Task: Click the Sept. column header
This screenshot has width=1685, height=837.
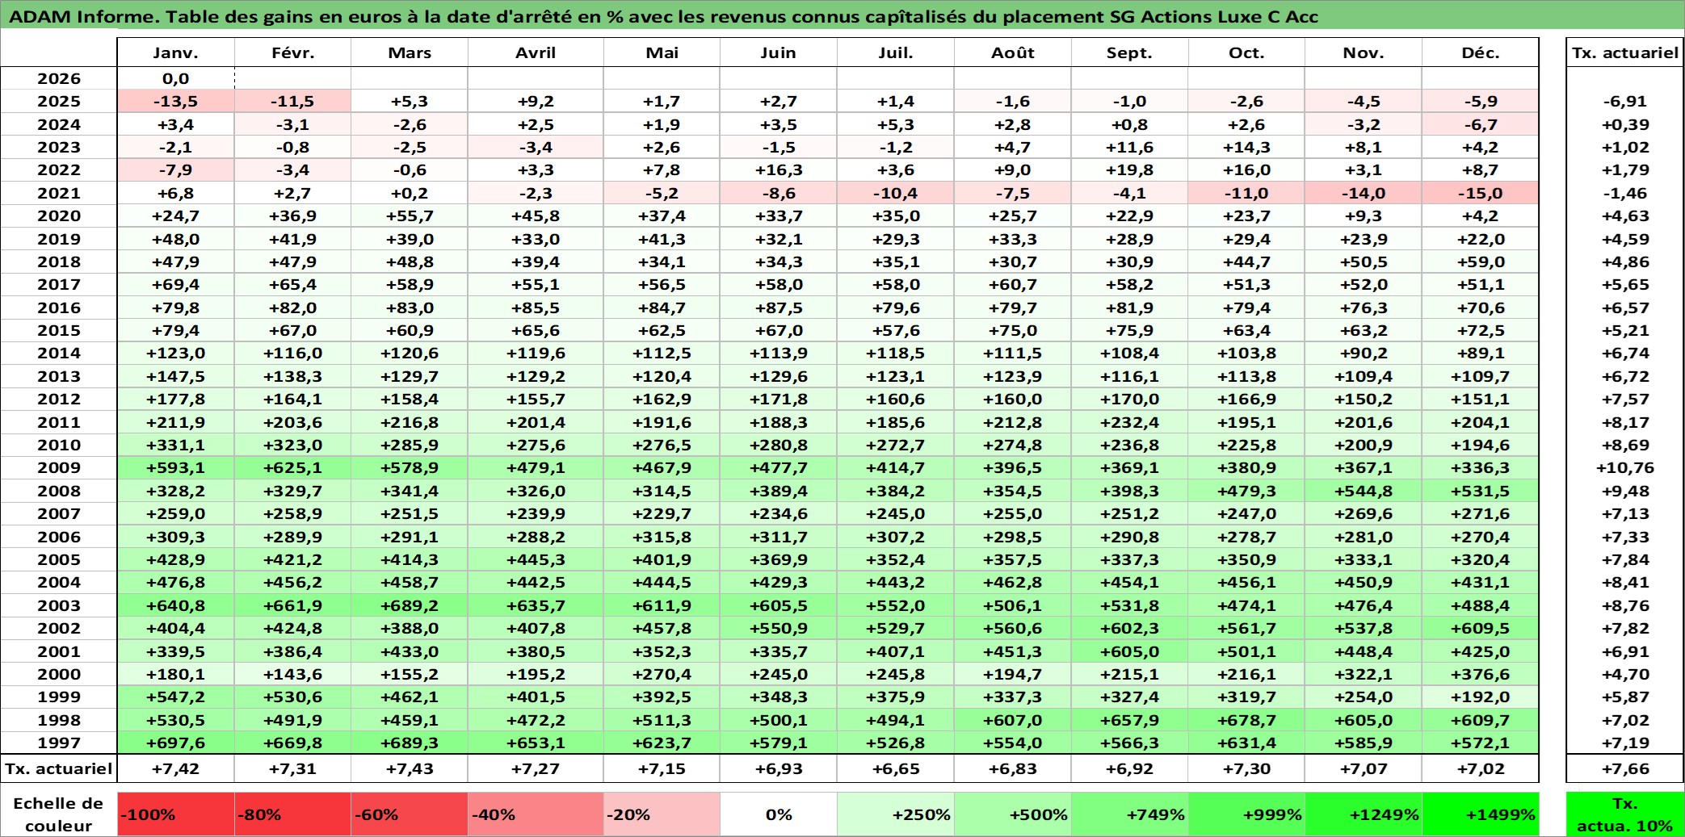Action: (x=1129, y=52)
